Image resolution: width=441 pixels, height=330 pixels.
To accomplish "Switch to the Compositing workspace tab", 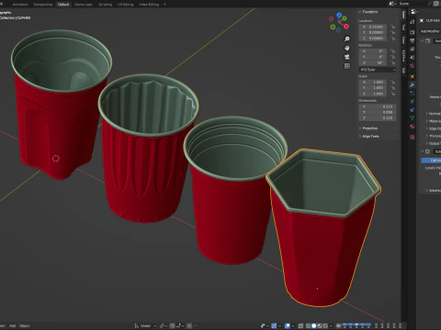I will coord(43,5).
